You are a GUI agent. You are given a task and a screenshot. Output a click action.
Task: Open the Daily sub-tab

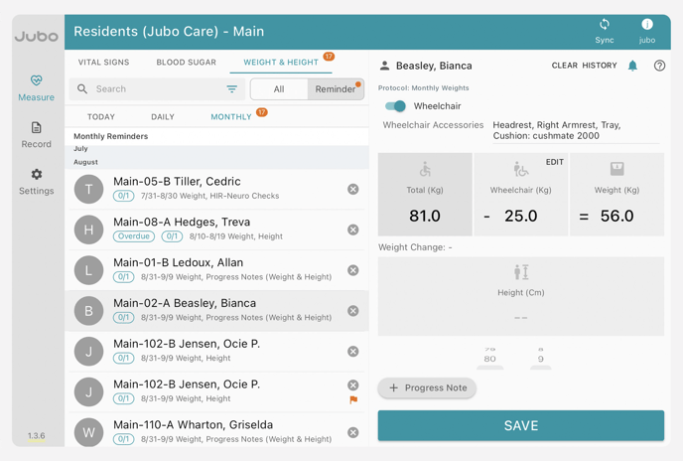coord(163,117)
